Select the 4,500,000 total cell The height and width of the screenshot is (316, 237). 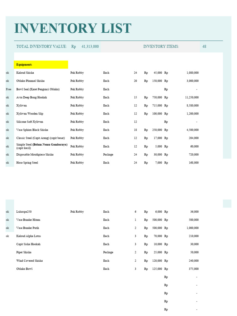[x=193, y=130]
